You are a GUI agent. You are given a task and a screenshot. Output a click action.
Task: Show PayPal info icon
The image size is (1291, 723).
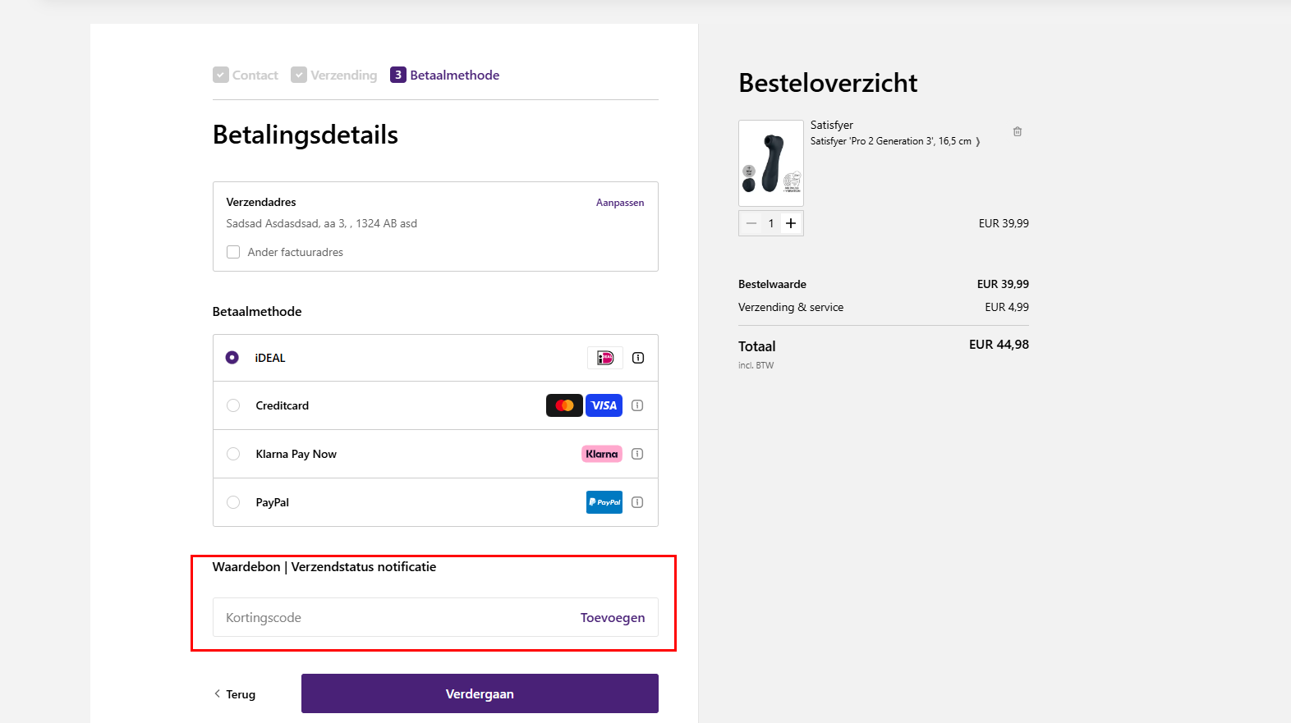[x=637, y=502]
